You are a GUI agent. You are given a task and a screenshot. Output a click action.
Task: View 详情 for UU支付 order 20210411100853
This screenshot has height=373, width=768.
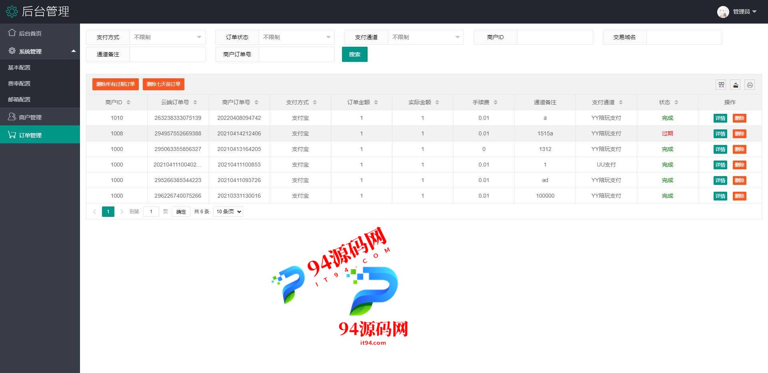(x=720, y=165)
